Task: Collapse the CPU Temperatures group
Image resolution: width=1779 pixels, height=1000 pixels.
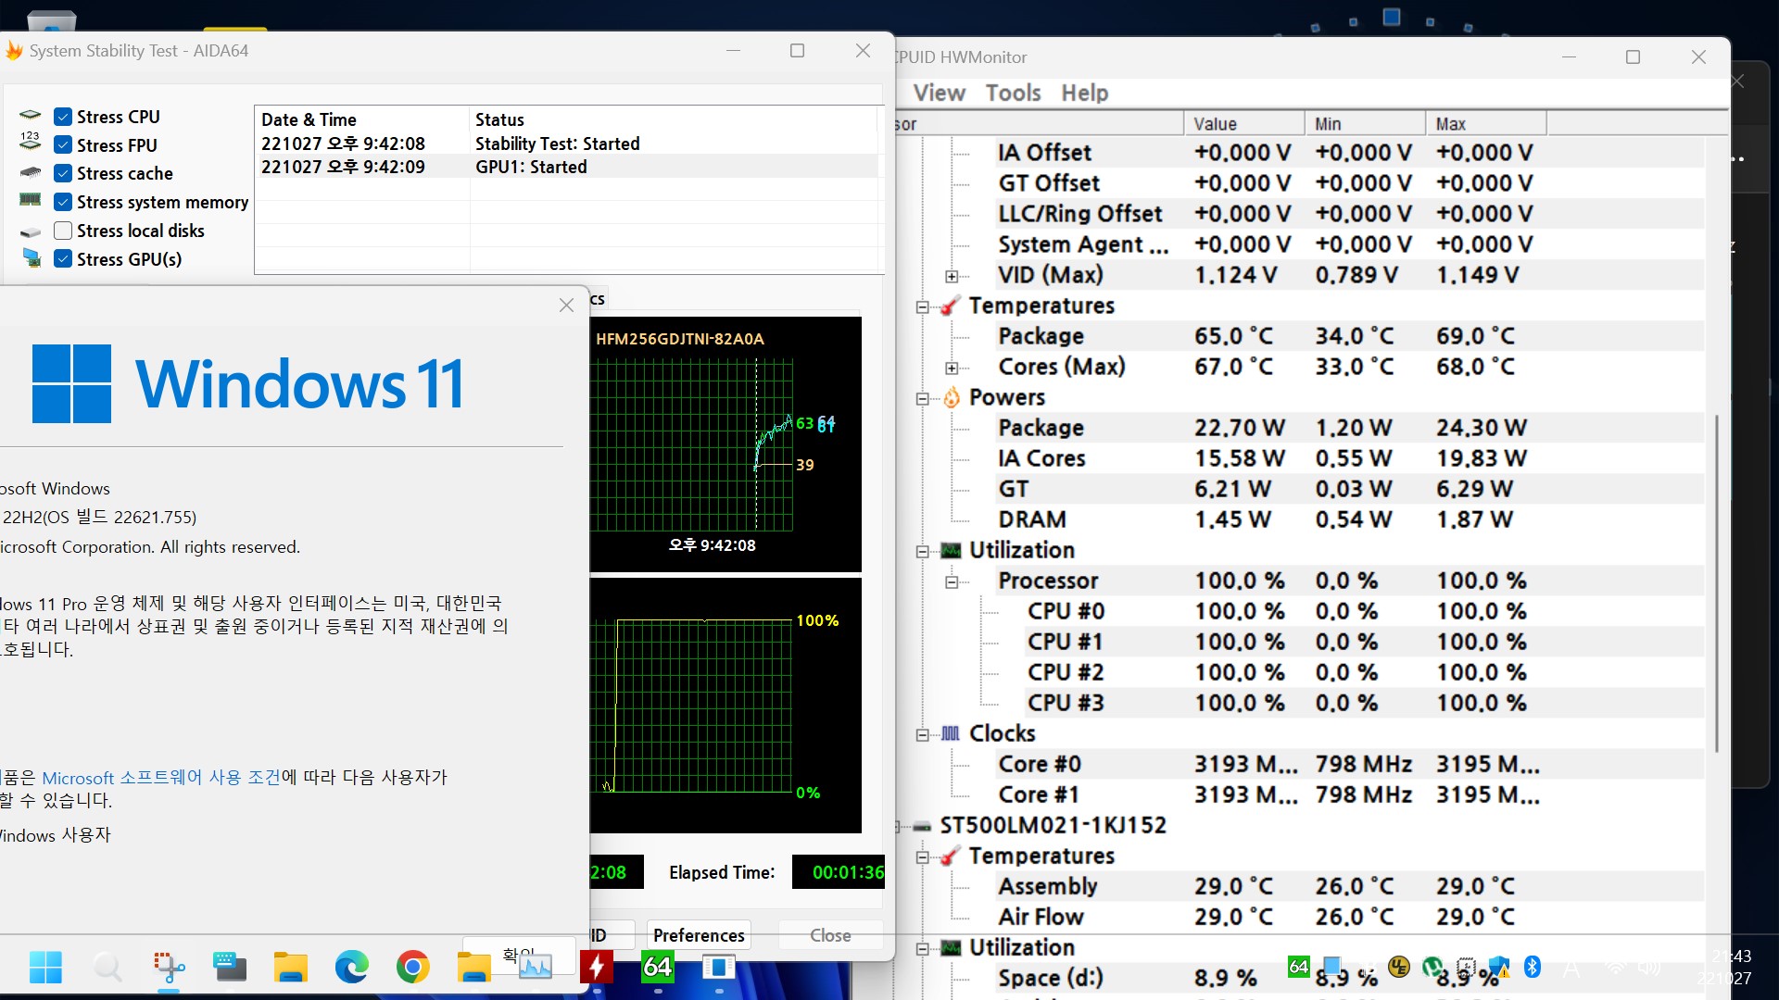Action: click(922, 306)
